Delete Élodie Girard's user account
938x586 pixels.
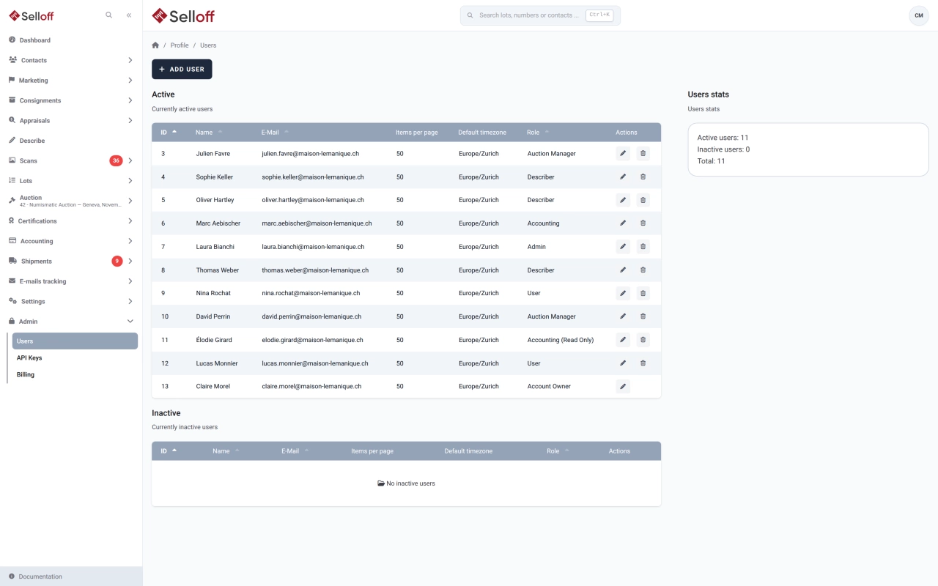pyautogui.click(x=643, y=340)
